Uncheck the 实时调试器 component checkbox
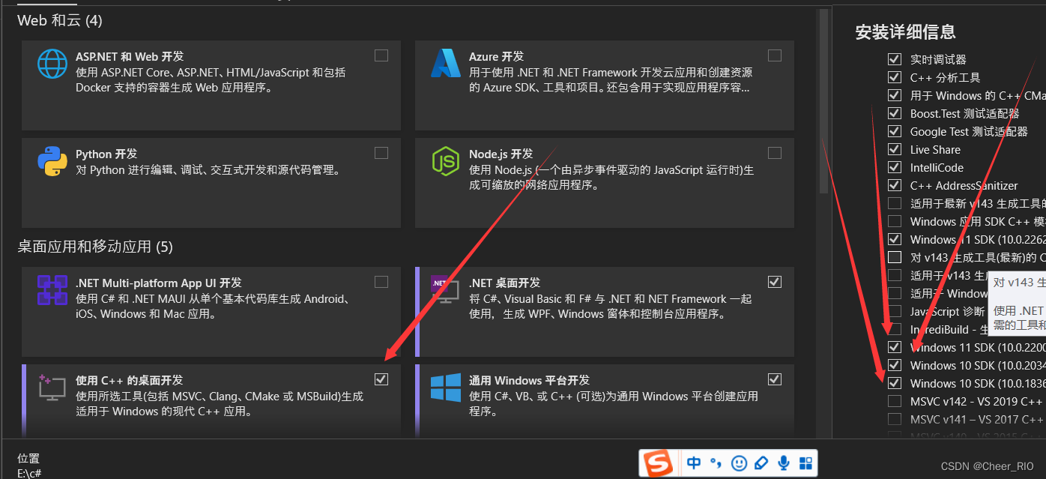Viewport: 1046px width, 479px height. (x=895, y=59)
